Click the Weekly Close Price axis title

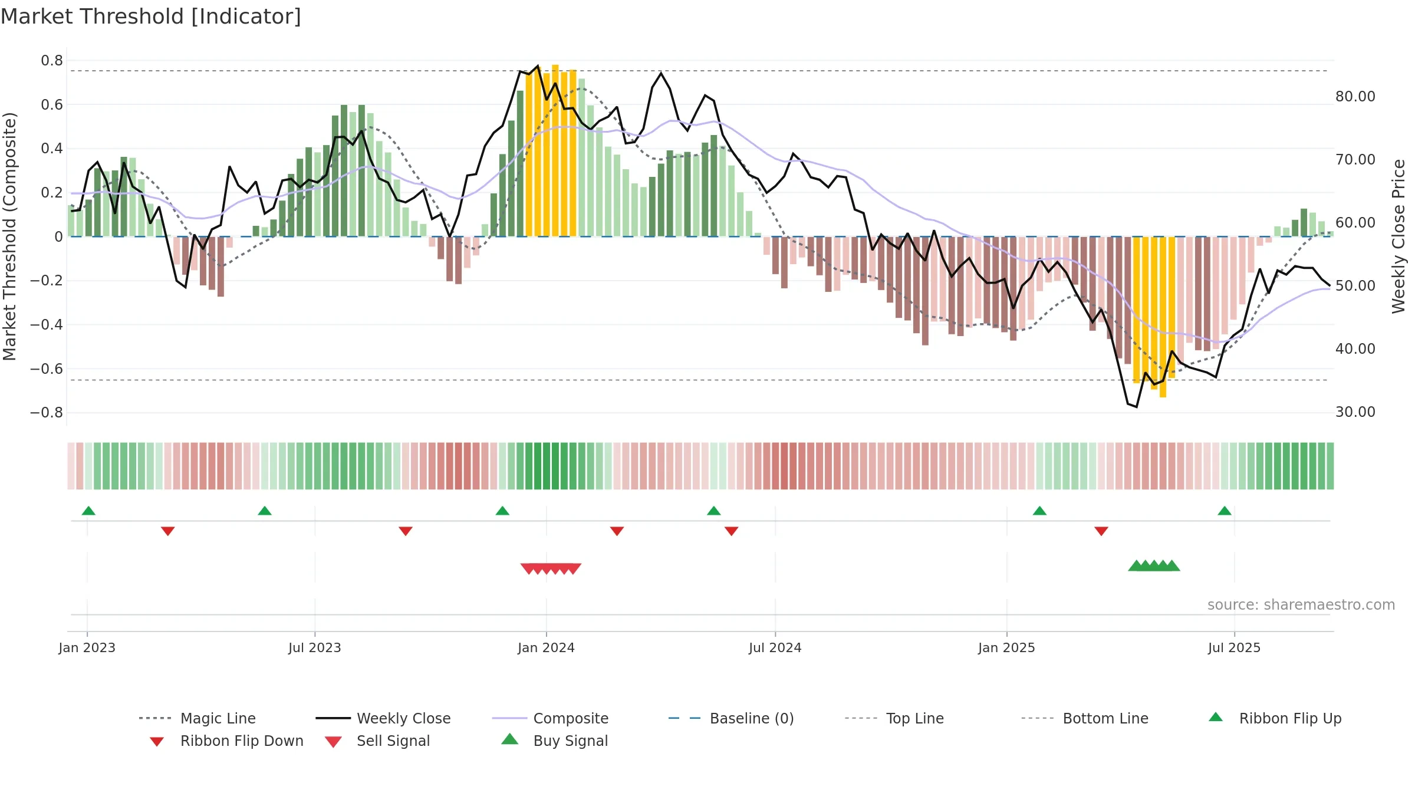point(1398,236)
